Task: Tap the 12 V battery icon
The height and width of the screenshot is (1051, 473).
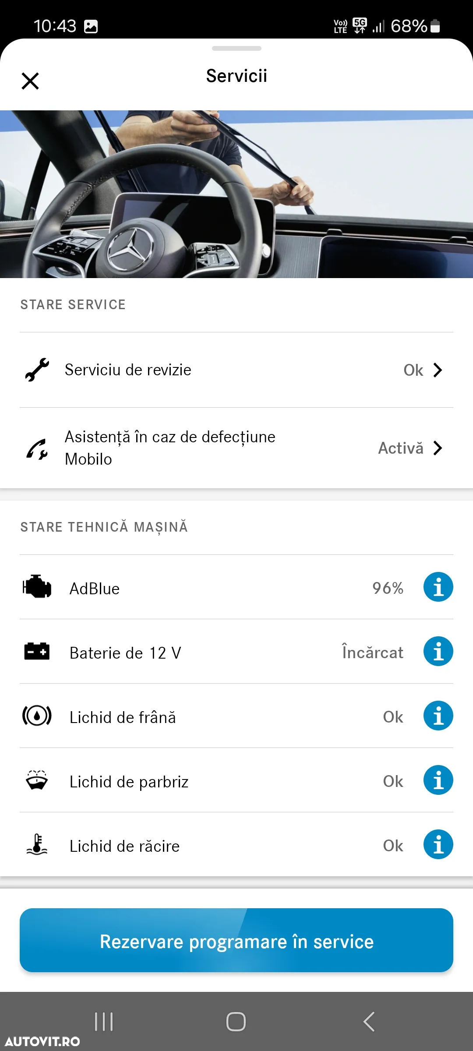Action: click(37, 651)
